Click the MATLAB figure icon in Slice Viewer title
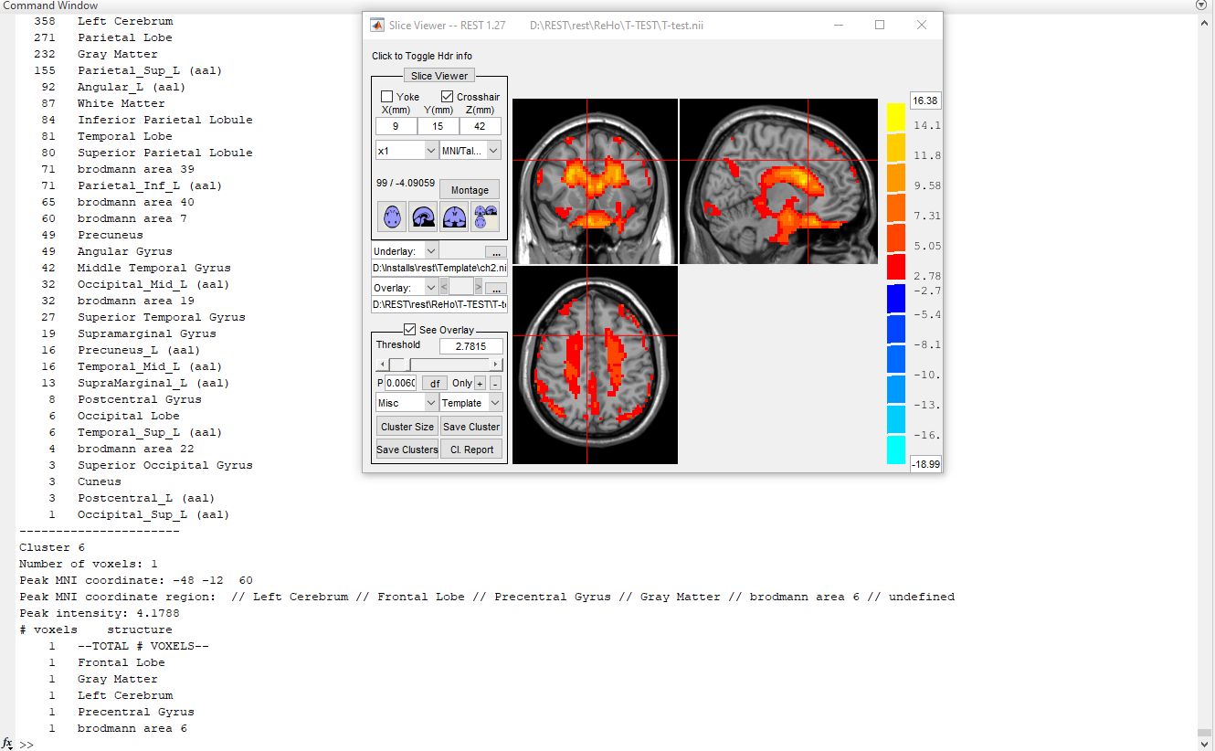Viewport: 1215px width, 751px height. [376, 25]
